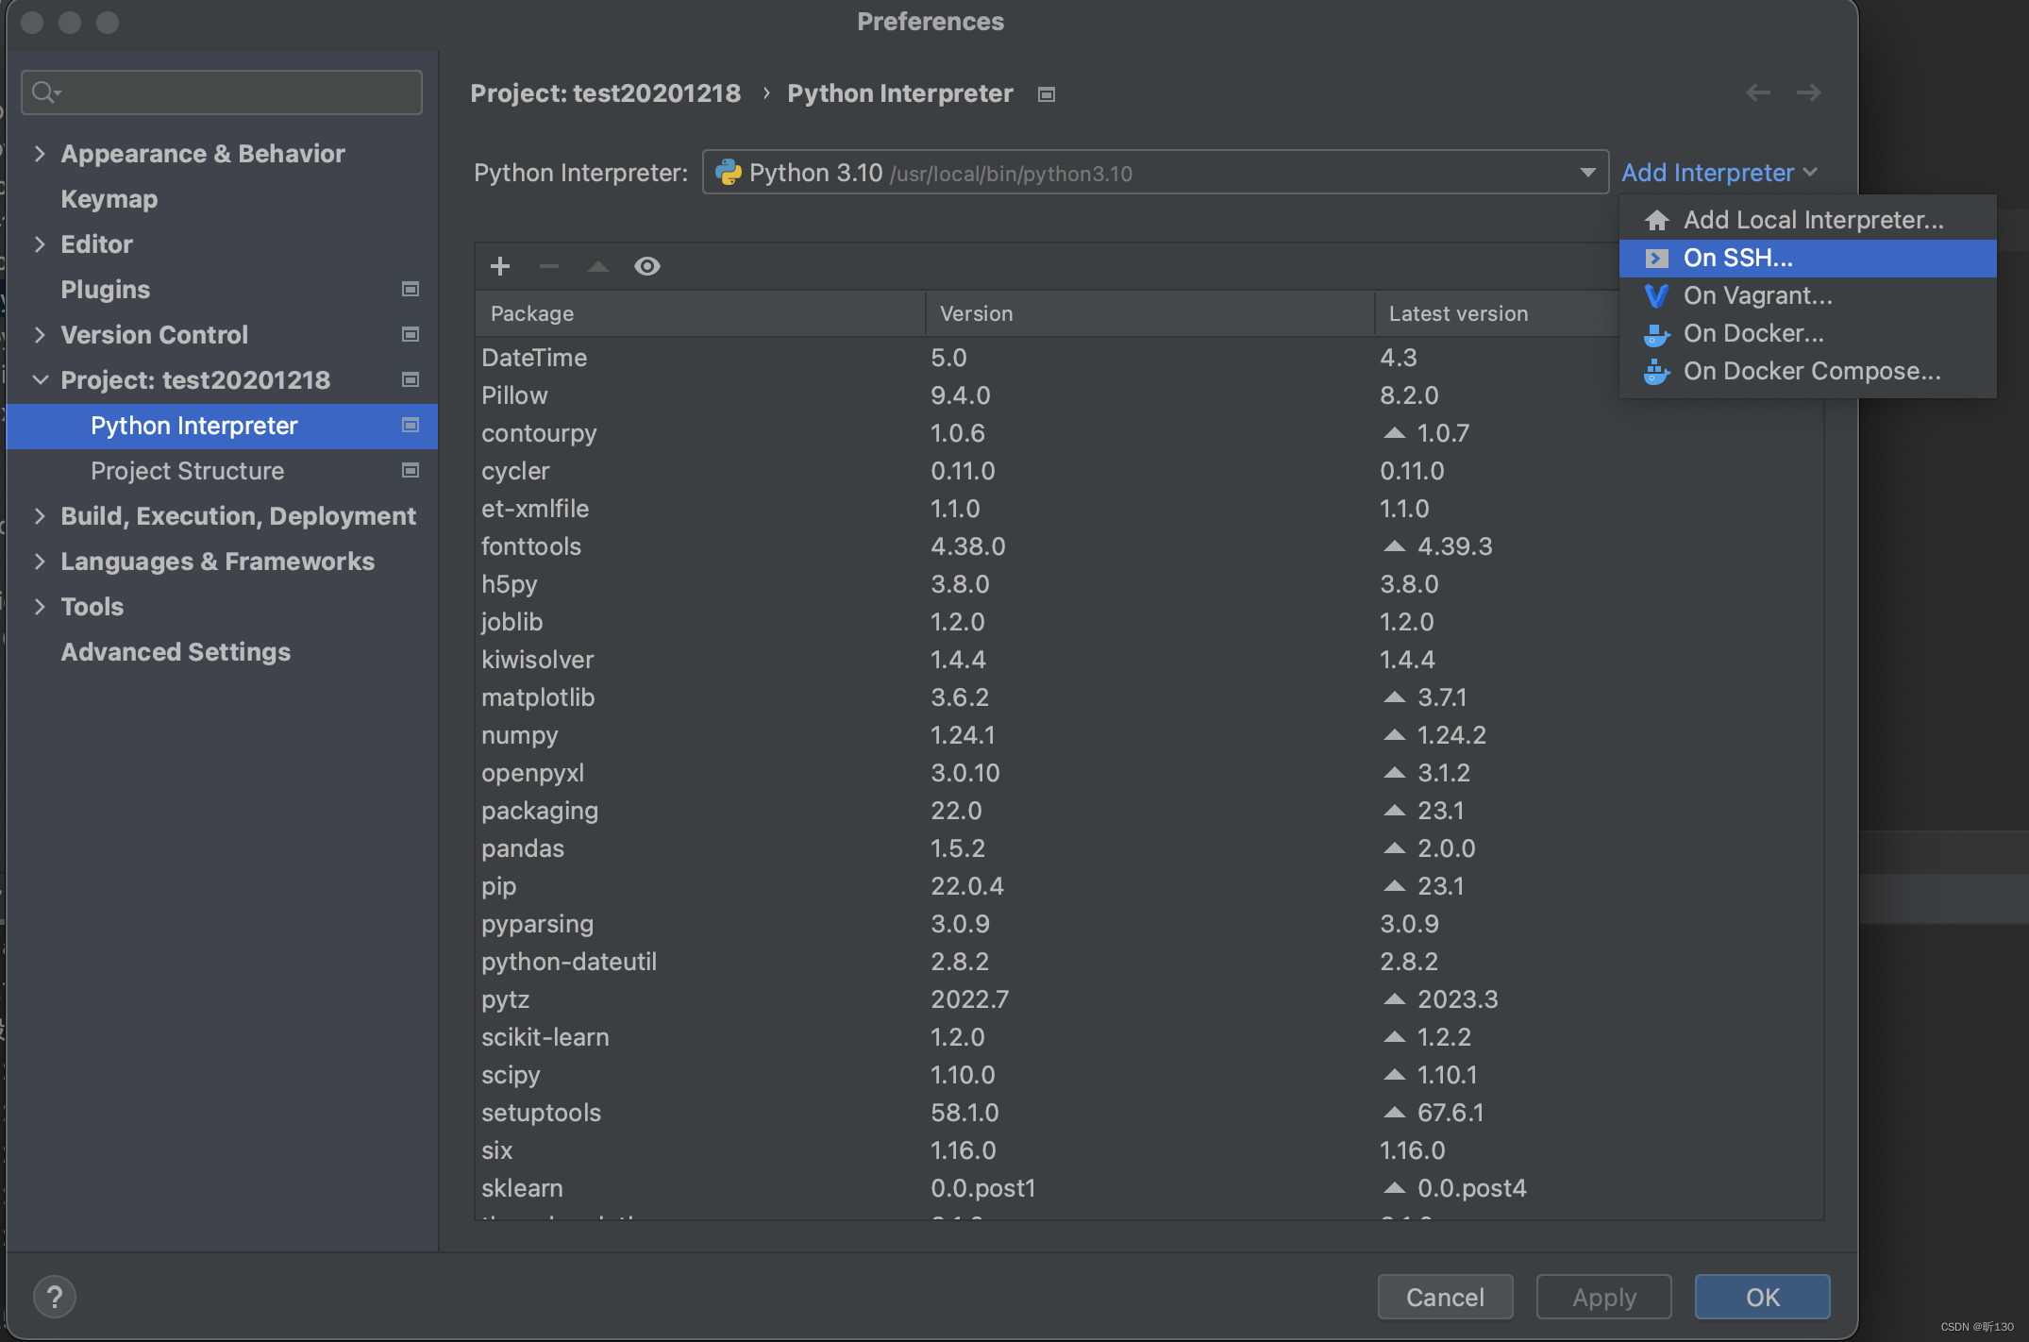Upgrade the package via the up-arrow icon
The image size is (2029, 1342).
tap(597, 267)
